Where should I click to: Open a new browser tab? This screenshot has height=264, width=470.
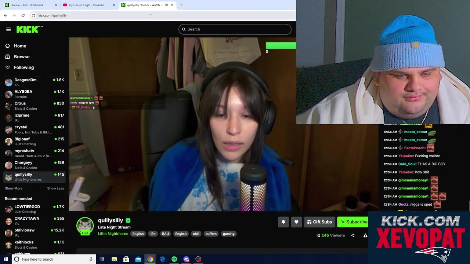tap(181, 5)
